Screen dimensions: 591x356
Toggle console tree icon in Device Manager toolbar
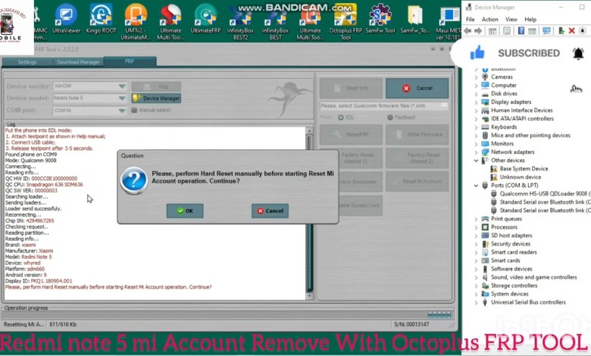point(492,31)
